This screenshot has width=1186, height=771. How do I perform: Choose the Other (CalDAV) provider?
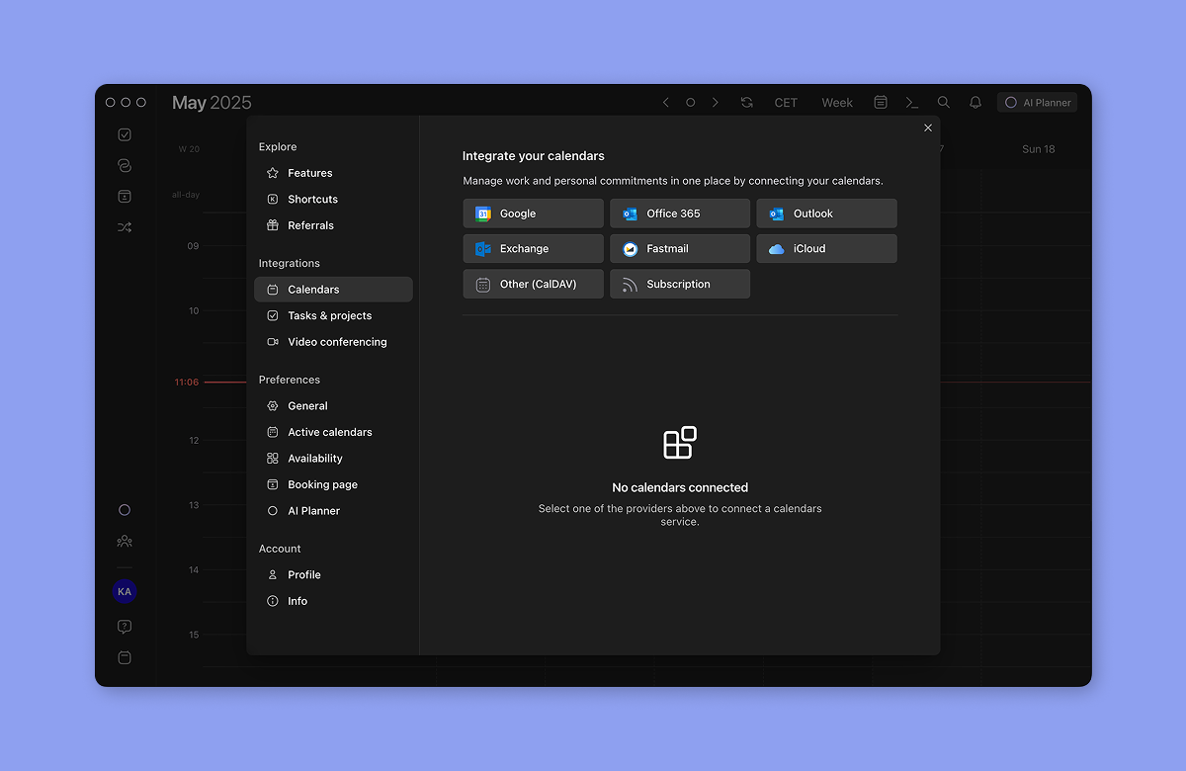point(533,284)
